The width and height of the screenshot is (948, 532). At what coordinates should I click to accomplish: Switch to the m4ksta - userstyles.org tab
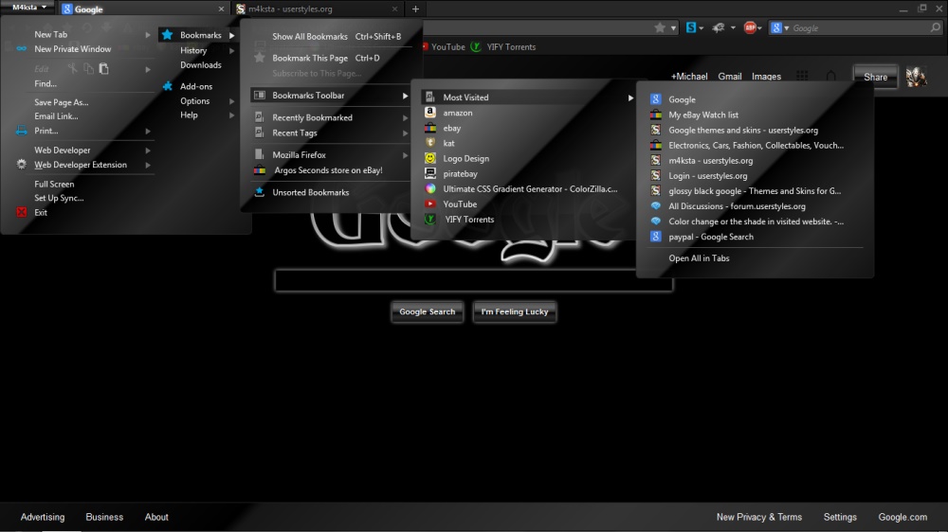click(x=318, y=9)
